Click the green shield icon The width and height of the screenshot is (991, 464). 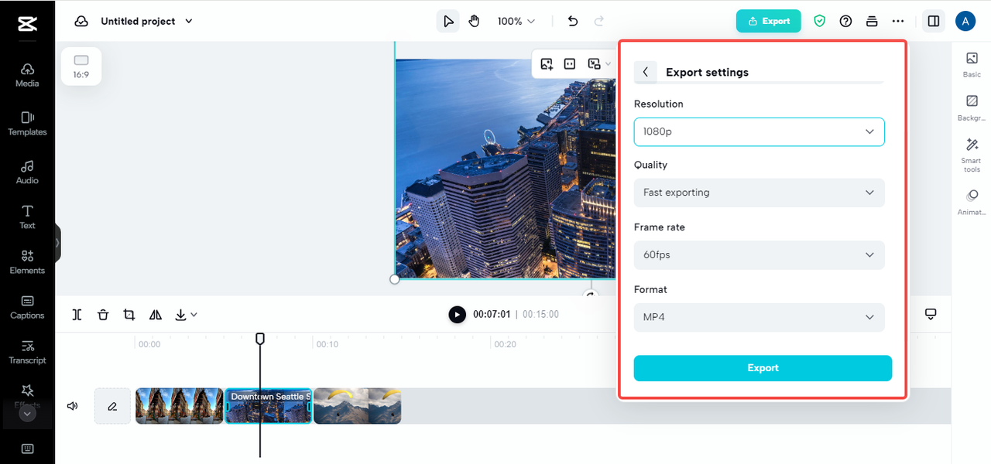[x=819, y=22]
